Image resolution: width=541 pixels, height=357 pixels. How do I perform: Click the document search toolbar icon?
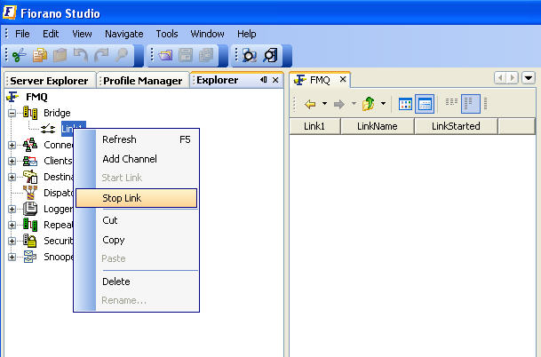pyautogui.click(x=270, y=55)
